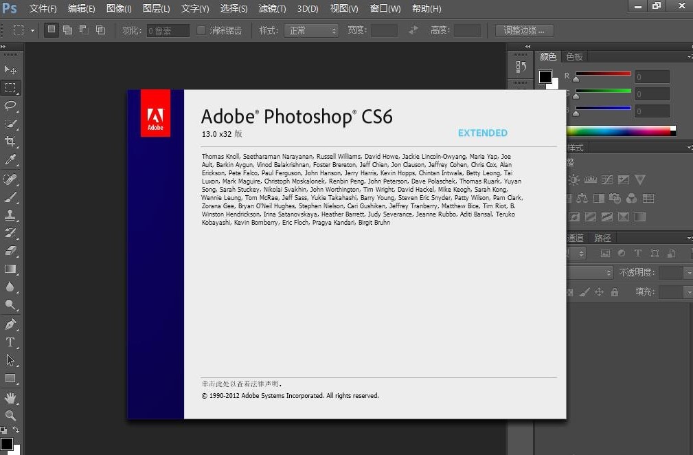Image resolution: width=693 pixels, height=455 pixels.
Task: Toggle shape layer filter in Layers panel
Action: pos(655,253)
